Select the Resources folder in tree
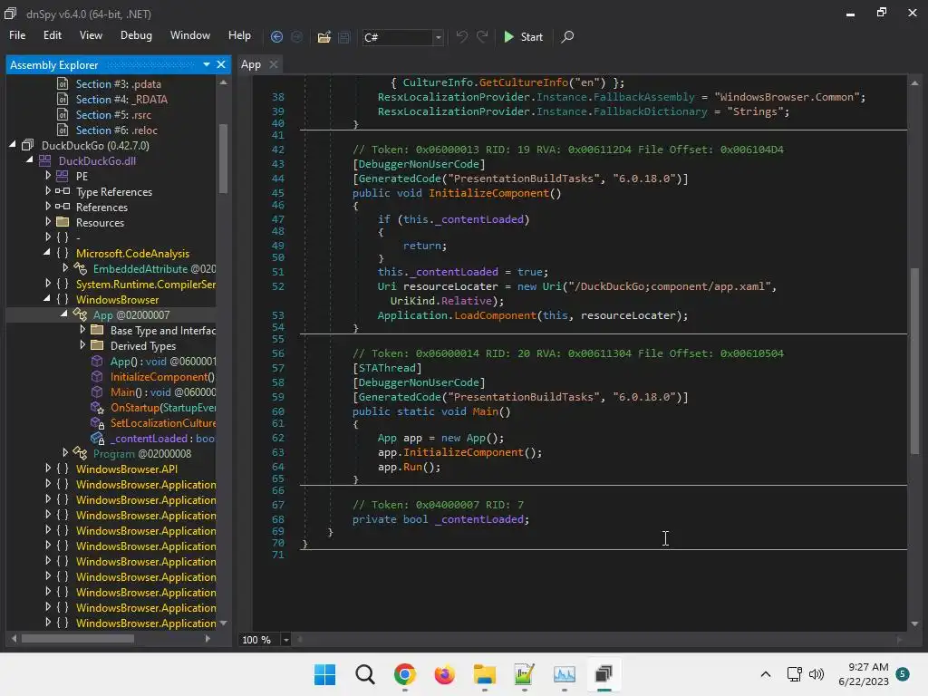Viewport: 928px width, 696px height. 100,223
